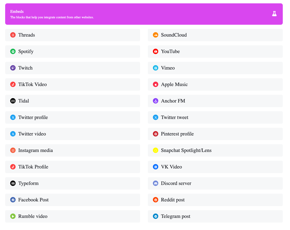Viewport: 290px width, 230px height.
Task: Click the flask icon in Embeds header
Action: click(x=274, y=14)
